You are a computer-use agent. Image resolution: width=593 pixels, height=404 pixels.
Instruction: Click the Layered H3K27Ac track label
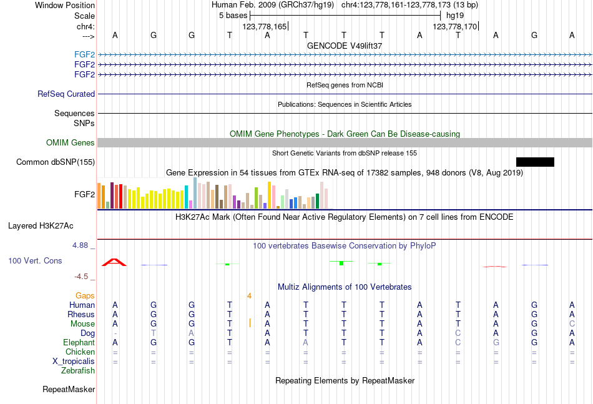click(41, 226)
